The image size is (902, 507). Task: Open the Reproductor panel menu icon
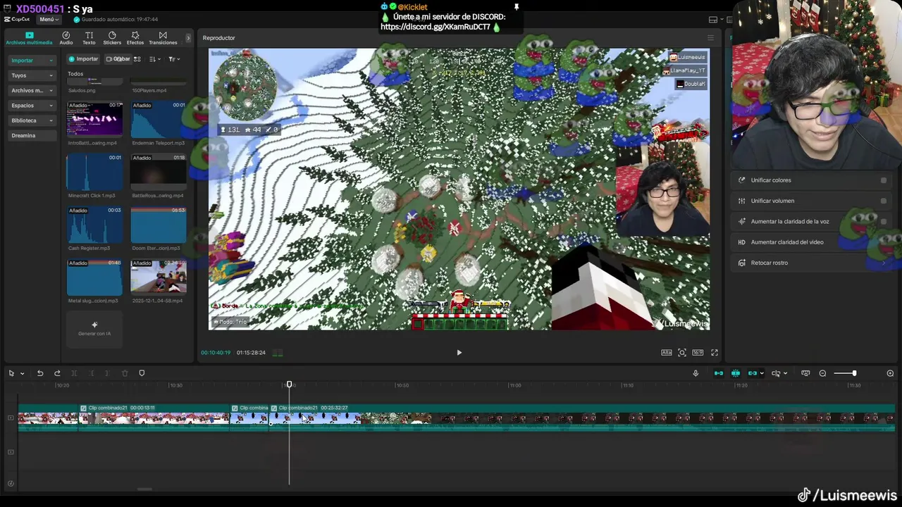pyautogui.click(x=710, y=38)
